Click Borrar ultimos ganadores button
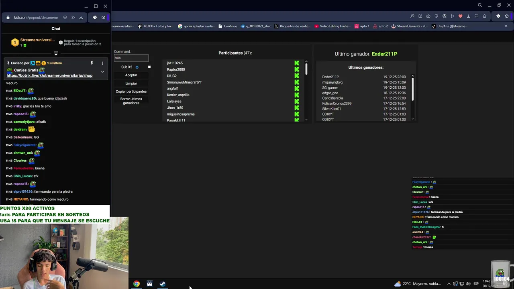This screenshot has width=514, height=289. (131, 101)
